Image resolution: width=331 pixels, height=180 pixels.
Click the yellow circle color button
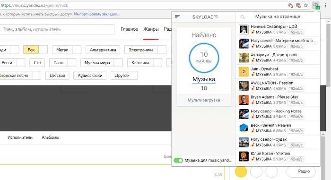241,171
